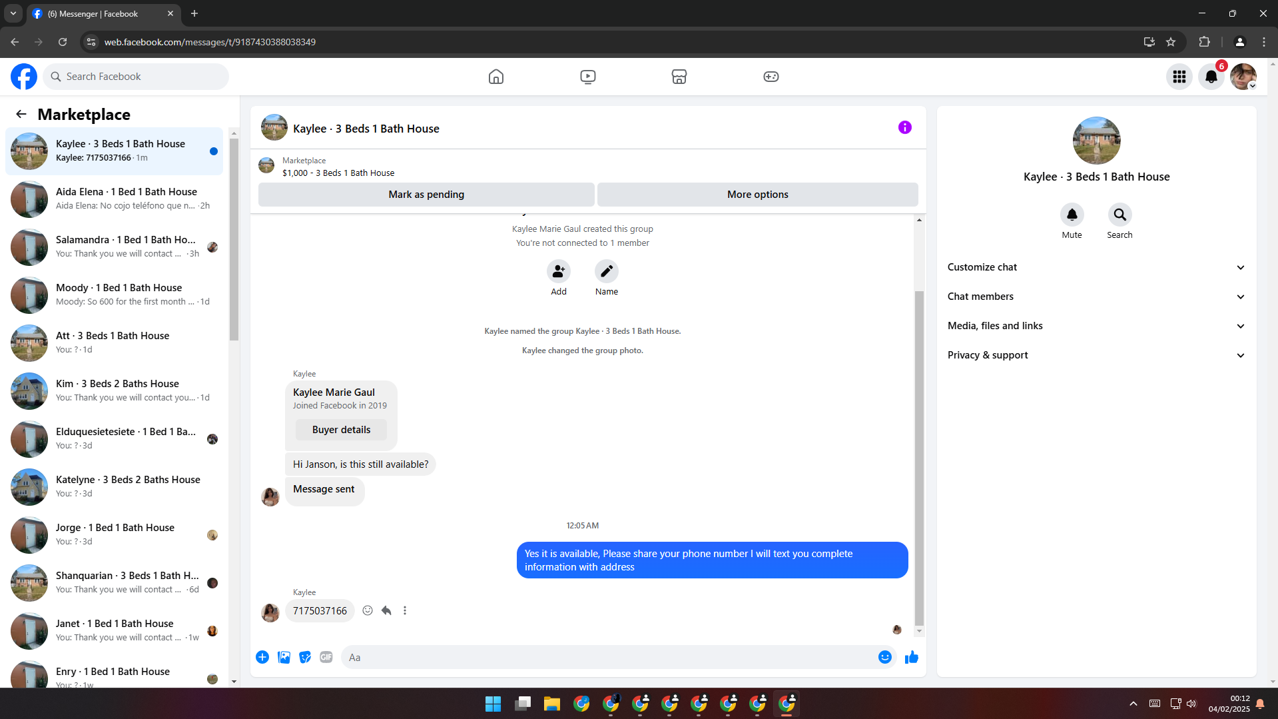This screenshot has height=719, width=1278.
Task: Open more options for 7175037166 message
Action: pyautogui.click(x=405, y=610)
